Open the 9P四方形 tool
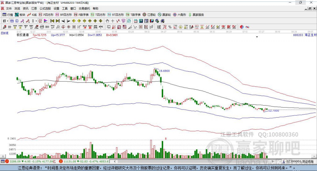Screen dimensions: 317x171 click(64, 15)
